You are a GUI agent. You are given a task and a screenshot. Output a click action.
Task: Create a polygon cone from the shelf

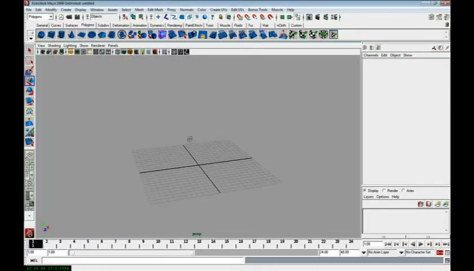(x=71, y=35)
